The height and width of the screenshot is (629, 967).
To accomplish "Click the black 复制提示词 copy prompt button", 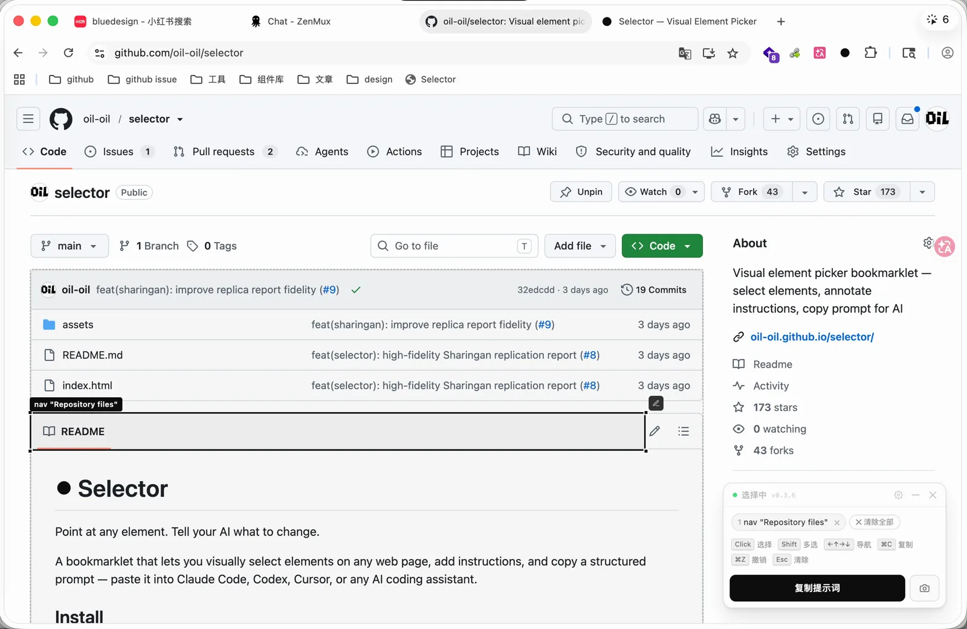I will [x=817, y=589].
